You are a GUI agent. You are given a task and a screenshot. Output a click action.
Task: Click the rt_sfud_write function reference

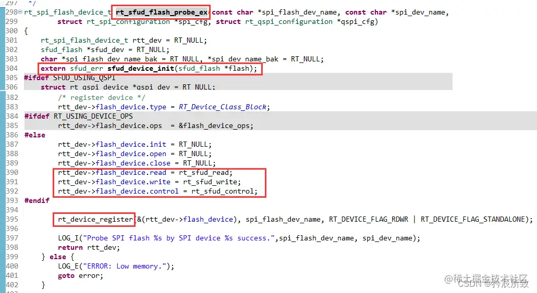(x=210, y=182)
